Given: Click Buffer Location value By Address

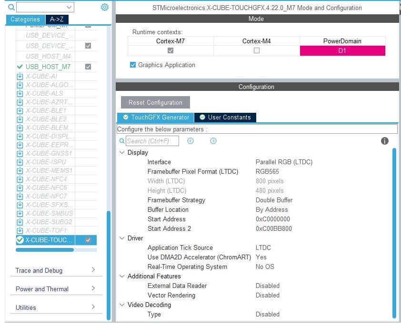Looking at the screenshot, I should tap(272, 210).
